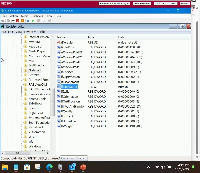Click the taskbar clock showing 4:12 PM
This screenshot has height=173, width=200.
click(x=182, y=167)
